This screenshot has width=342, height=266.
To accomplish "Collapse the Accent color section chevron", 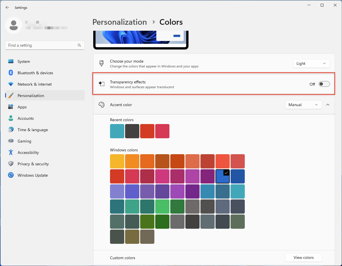I will tap(328, 105).
